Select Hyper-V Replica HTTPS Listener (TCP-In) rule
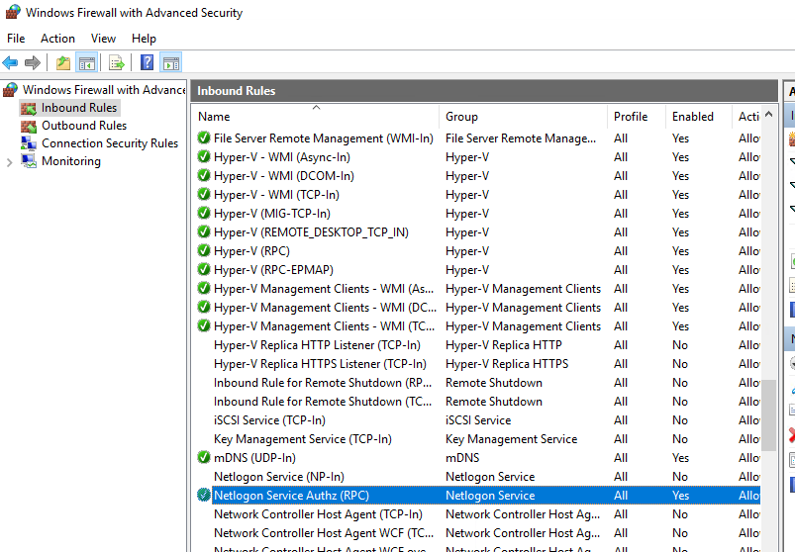Viewport: 795px width, 552px height. pyautogui.click(x=320, y=364)
